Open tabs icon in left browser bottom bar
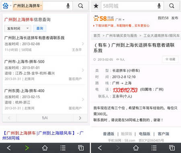 (x=81, y=148)
